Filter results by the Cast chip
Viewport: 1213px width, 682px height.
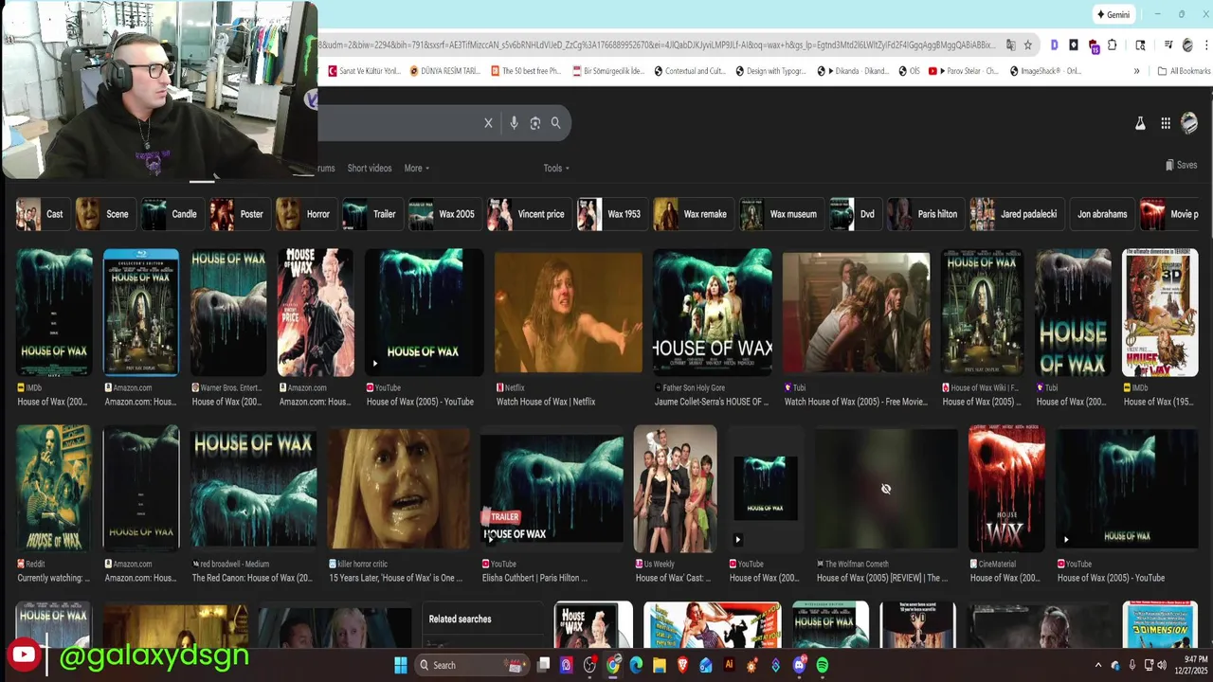(x=41, y=214)
